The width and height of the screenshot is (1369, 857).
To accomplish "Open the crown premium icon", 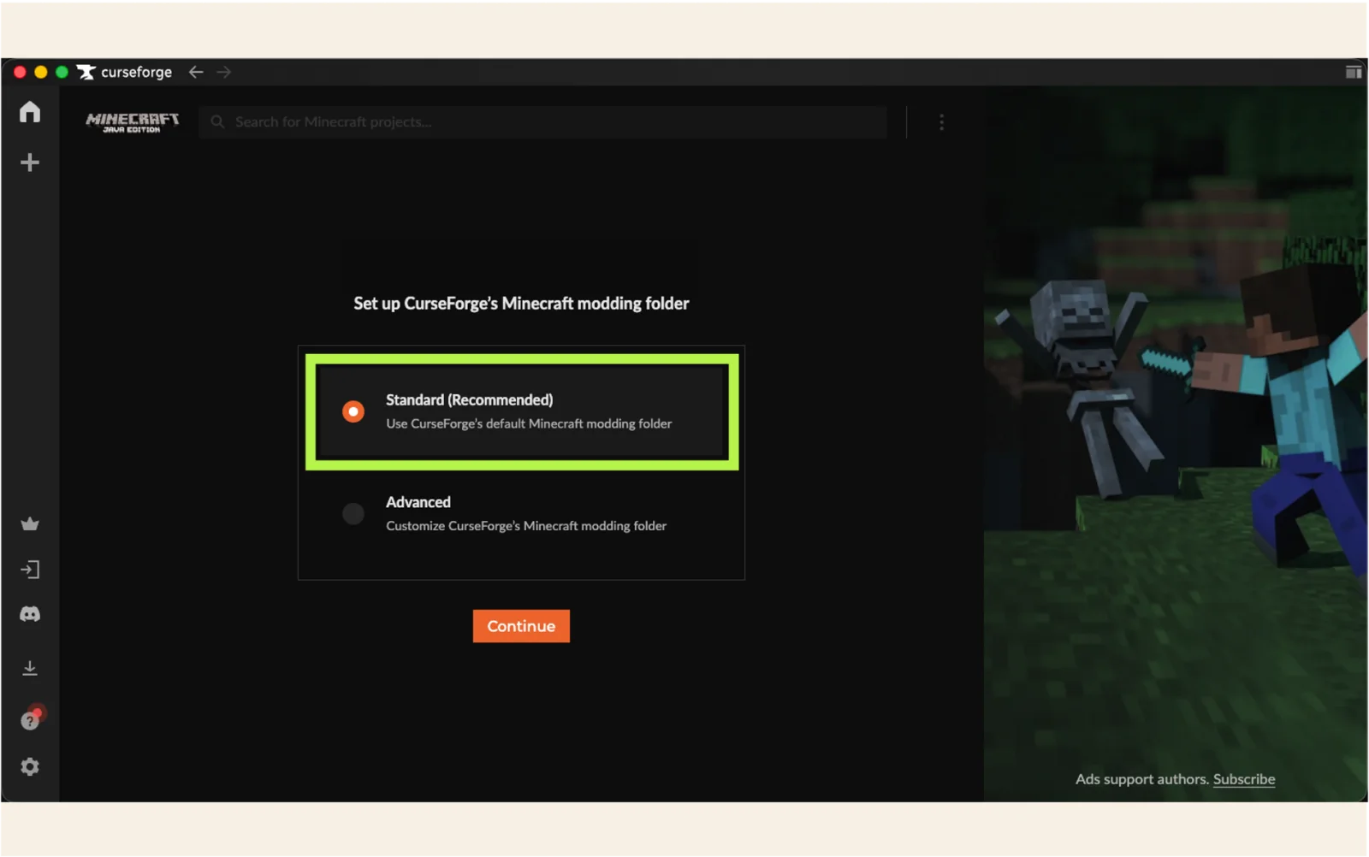I will tap(30, 524).
